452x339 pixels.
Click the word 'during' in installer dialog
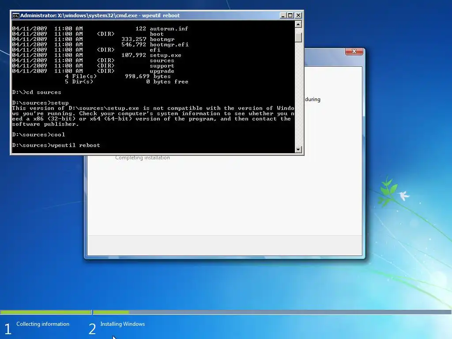click(x=313, y=99)
